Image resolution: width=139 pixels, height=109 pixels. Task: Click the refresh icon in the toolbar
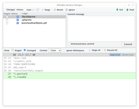pyautogui.click(x=37, y=10)
